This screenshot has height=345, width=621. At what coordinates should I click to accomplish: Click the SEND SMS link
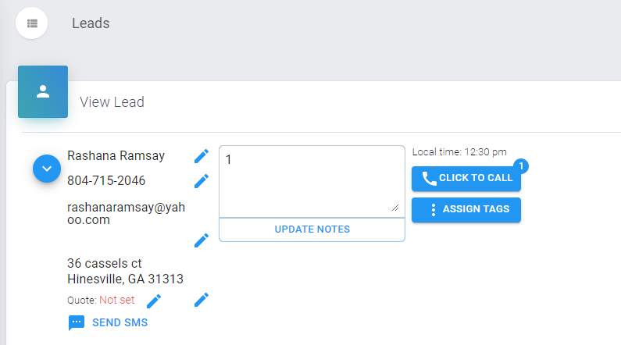click(x=120, y=323)
